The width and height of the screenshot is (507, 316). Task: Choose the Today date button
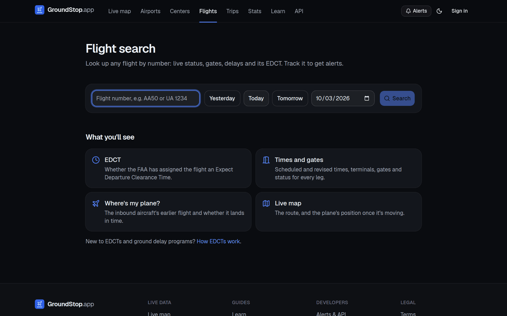coord(256,98)
